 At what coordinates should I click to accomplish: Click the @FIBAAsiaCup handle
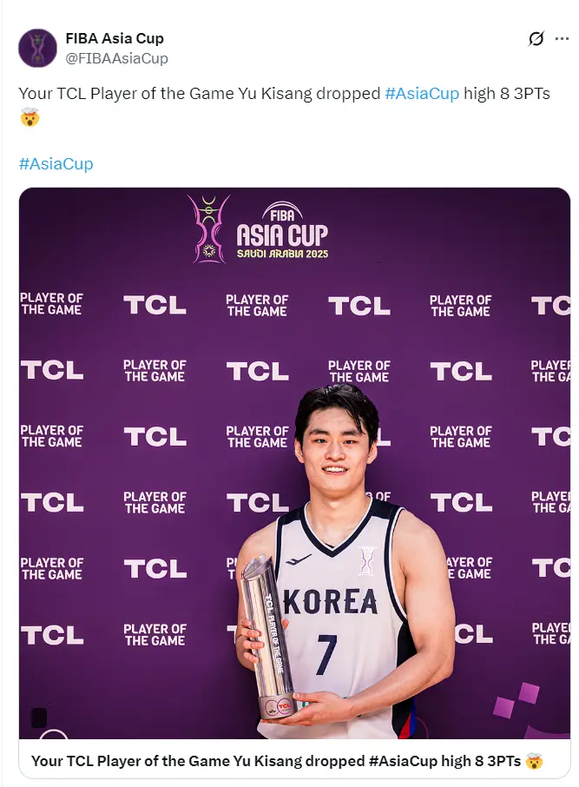(x=114, y=58)
